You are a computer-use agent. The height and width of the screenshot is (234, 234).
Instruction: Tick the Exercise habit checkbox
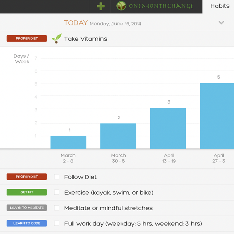(x=57, y=192)
